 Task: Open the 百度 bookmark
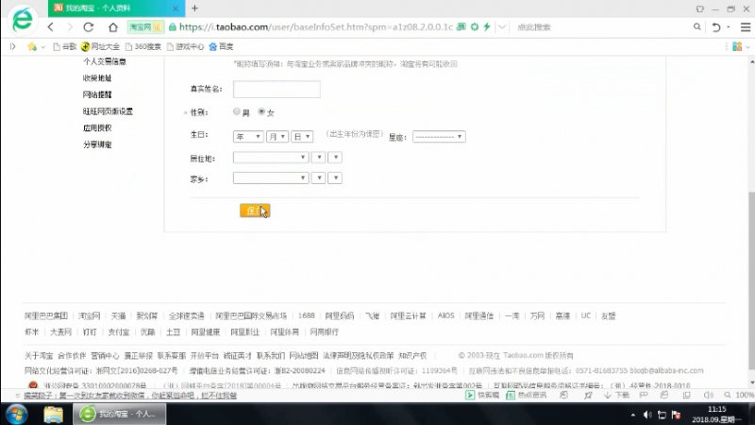click(221, 46)
